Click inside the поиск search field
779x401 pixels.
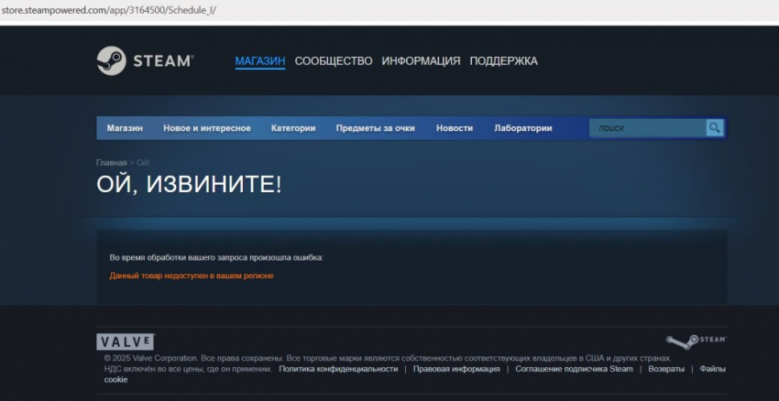pos(646,128)
